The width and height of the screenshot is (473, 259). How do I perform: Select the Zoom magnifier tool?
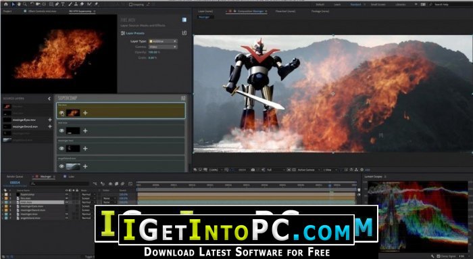(25, 4)
